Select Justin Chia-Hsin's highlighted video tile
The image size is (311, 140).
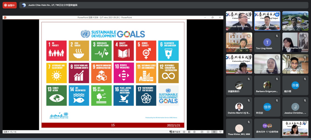pyautogui.click(x=267, y=21)
